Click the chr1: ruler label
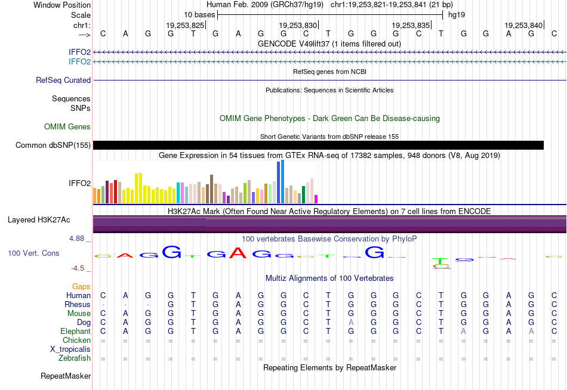This screenshot has width=567, height=390. tap(82, 25)
